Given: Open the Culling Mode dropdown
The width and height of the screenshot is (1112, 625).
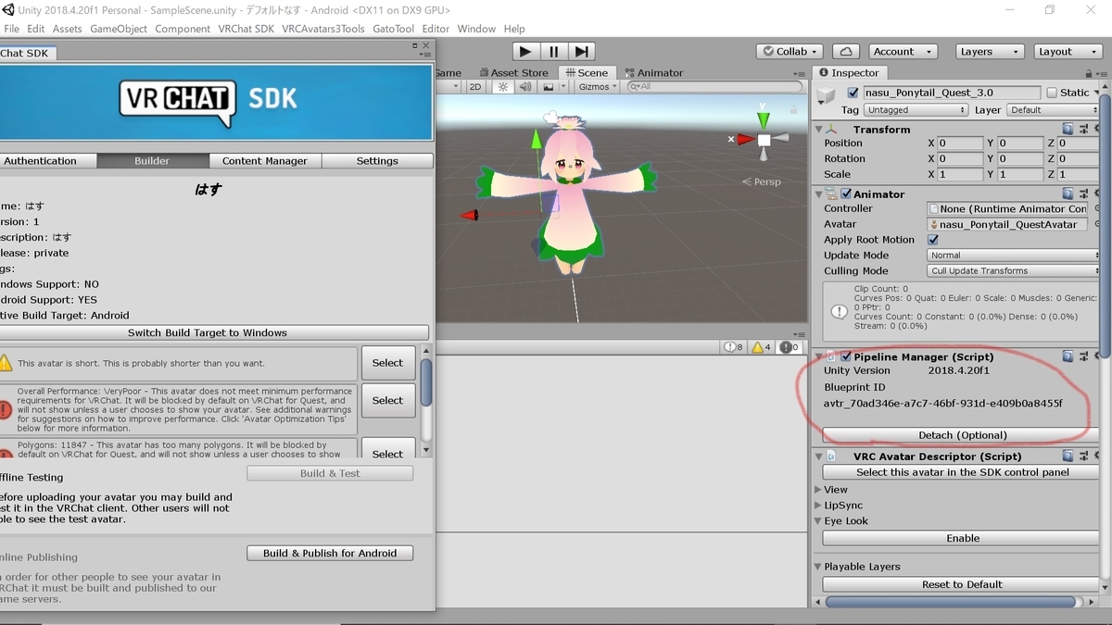Looking at the screenshot, I should coord(1013,271).
